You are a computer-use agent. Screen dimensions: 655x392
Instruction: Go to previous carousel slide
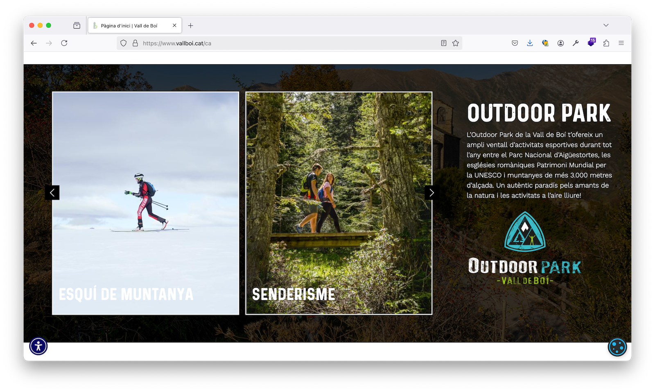pyautogui.click(x=52, y=193)
